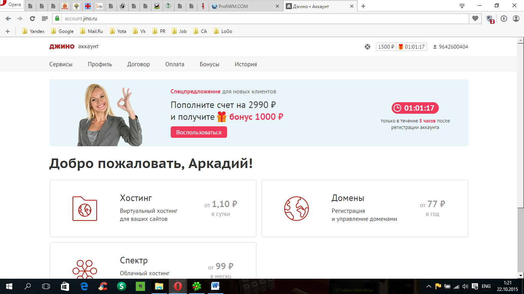Click the banner photo of the woman
The image size is (524, 294).
[109, 115]
